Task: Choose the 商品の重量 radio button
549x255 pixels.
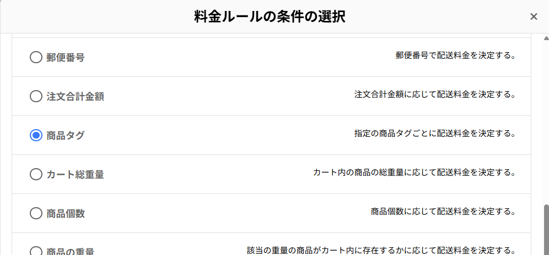Action: point(36,251)
